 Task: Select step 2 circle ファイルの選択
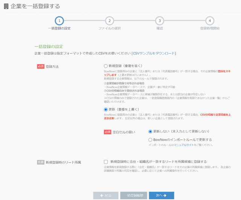click(110, 21)
